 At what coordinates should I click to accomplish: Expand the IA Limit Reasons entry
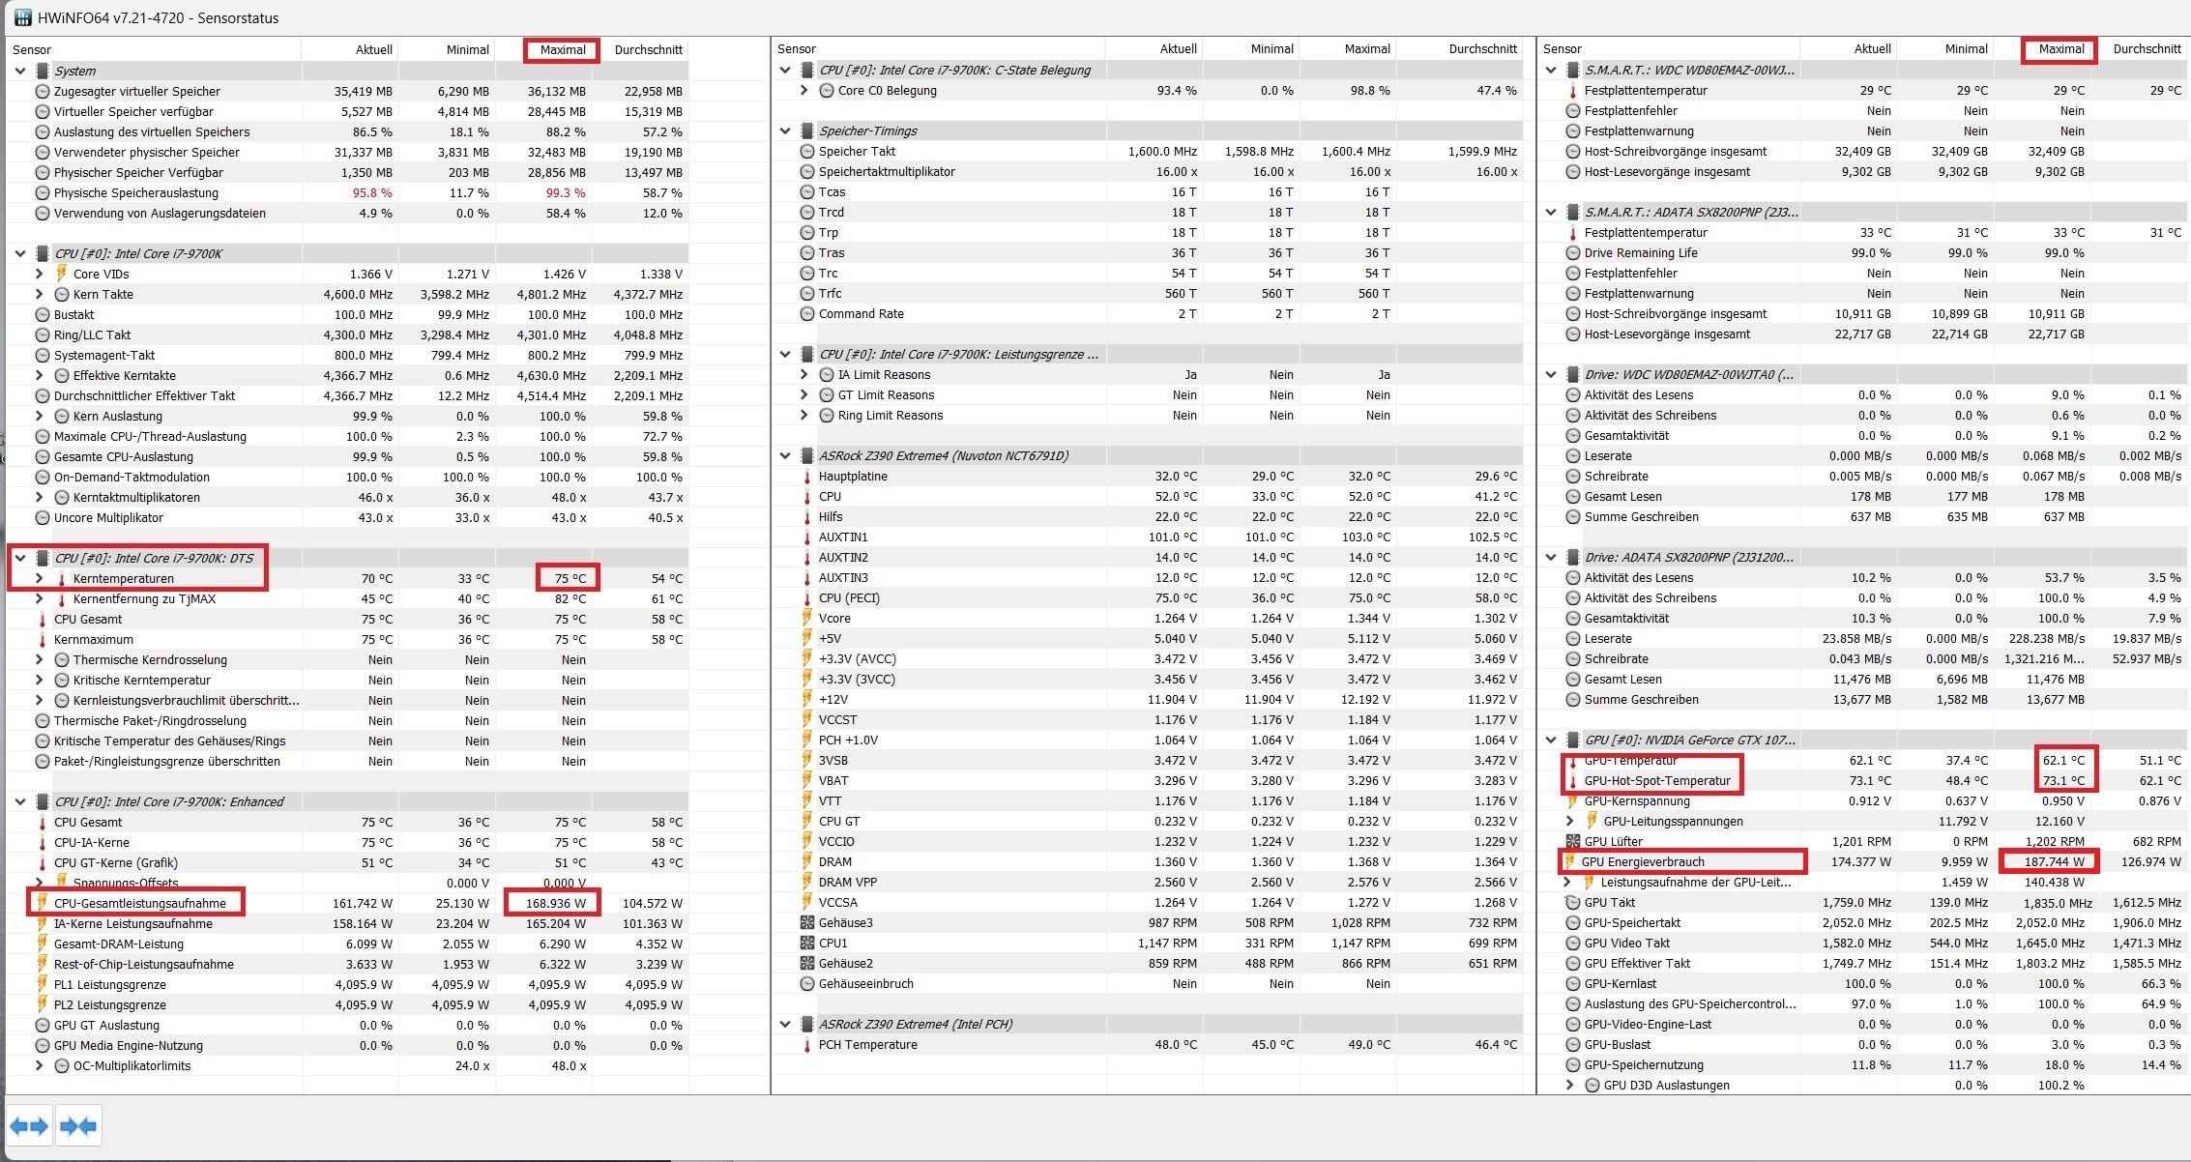click(x=803, y=375)
